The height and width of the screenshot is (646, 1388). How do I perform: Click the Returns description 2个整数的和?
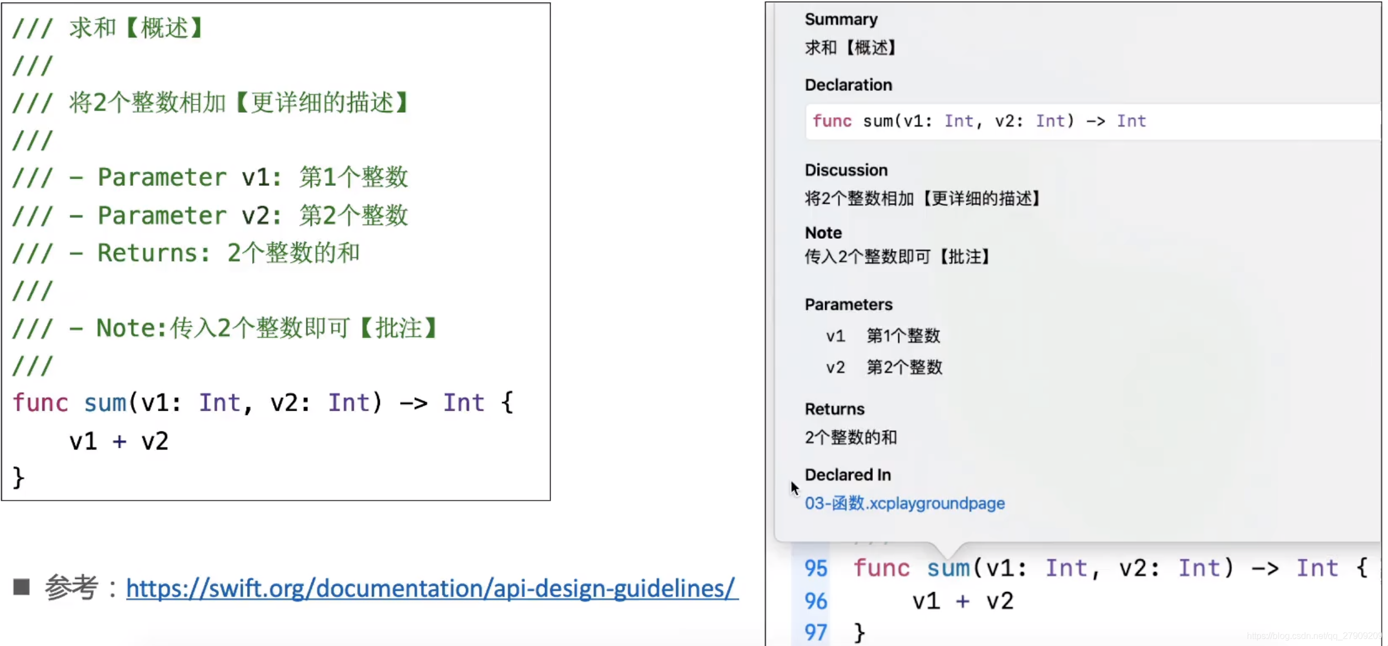850,437
